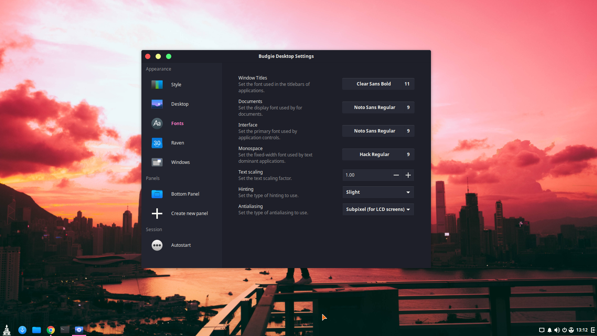Click the volume icon in the system tray
Image resolution: width=597 pixels, height=336 pixels.
coord(557,330)
